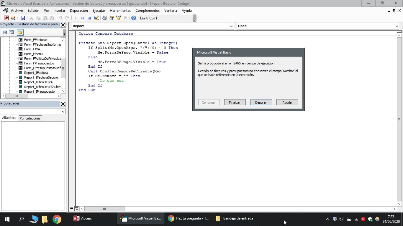Expand the Standard toolbar options arrow
Screen dimensions: 403x226
point(195,18)
